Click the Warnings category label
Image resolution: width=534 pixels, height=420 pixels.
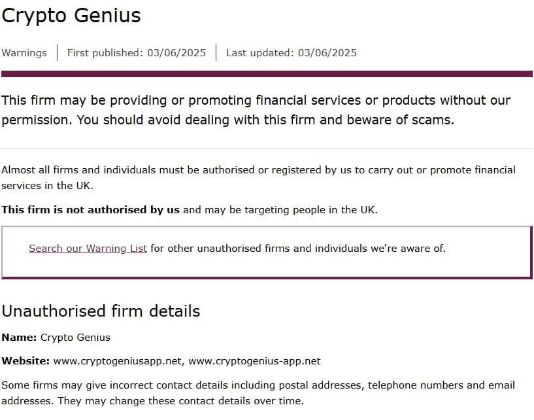click(x=24, y=53)
